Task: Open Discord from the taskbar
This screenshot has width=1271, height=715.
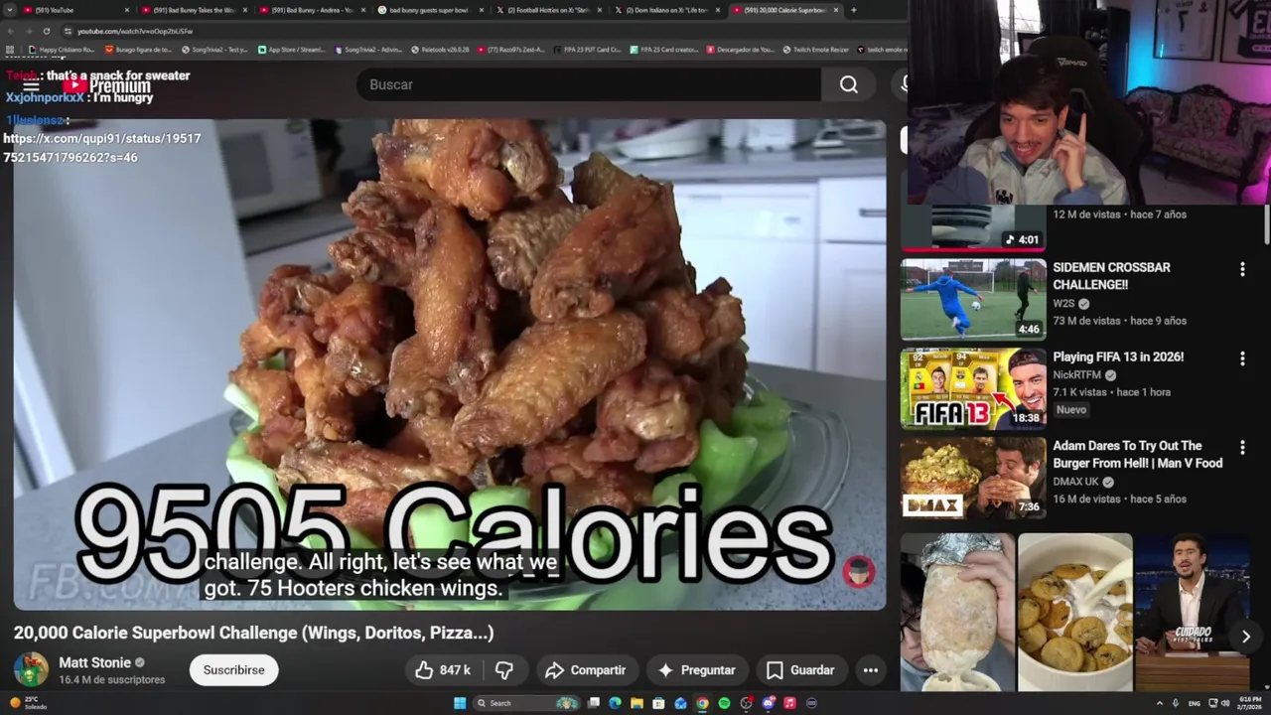Action: (768, 703)
